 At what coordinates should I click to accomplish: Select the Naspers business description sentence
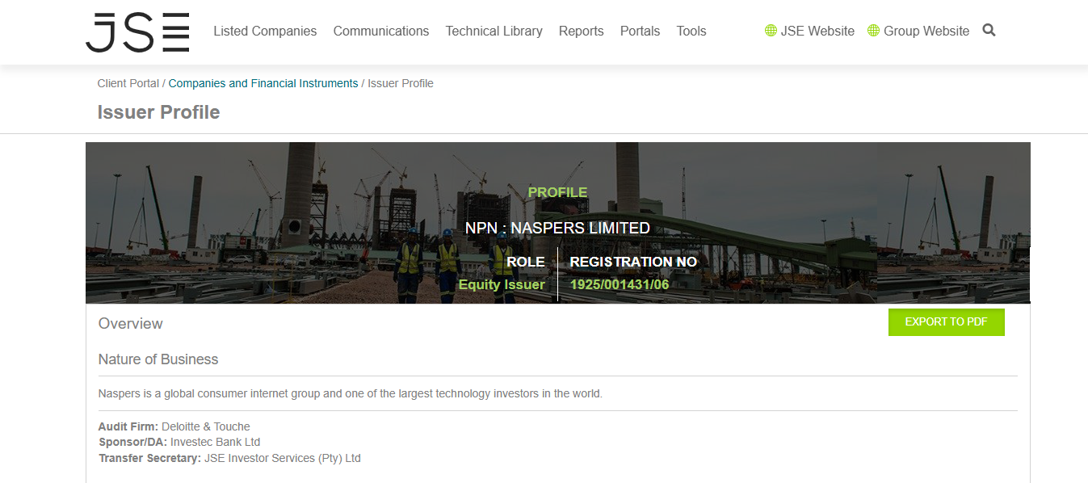(351, 394)
